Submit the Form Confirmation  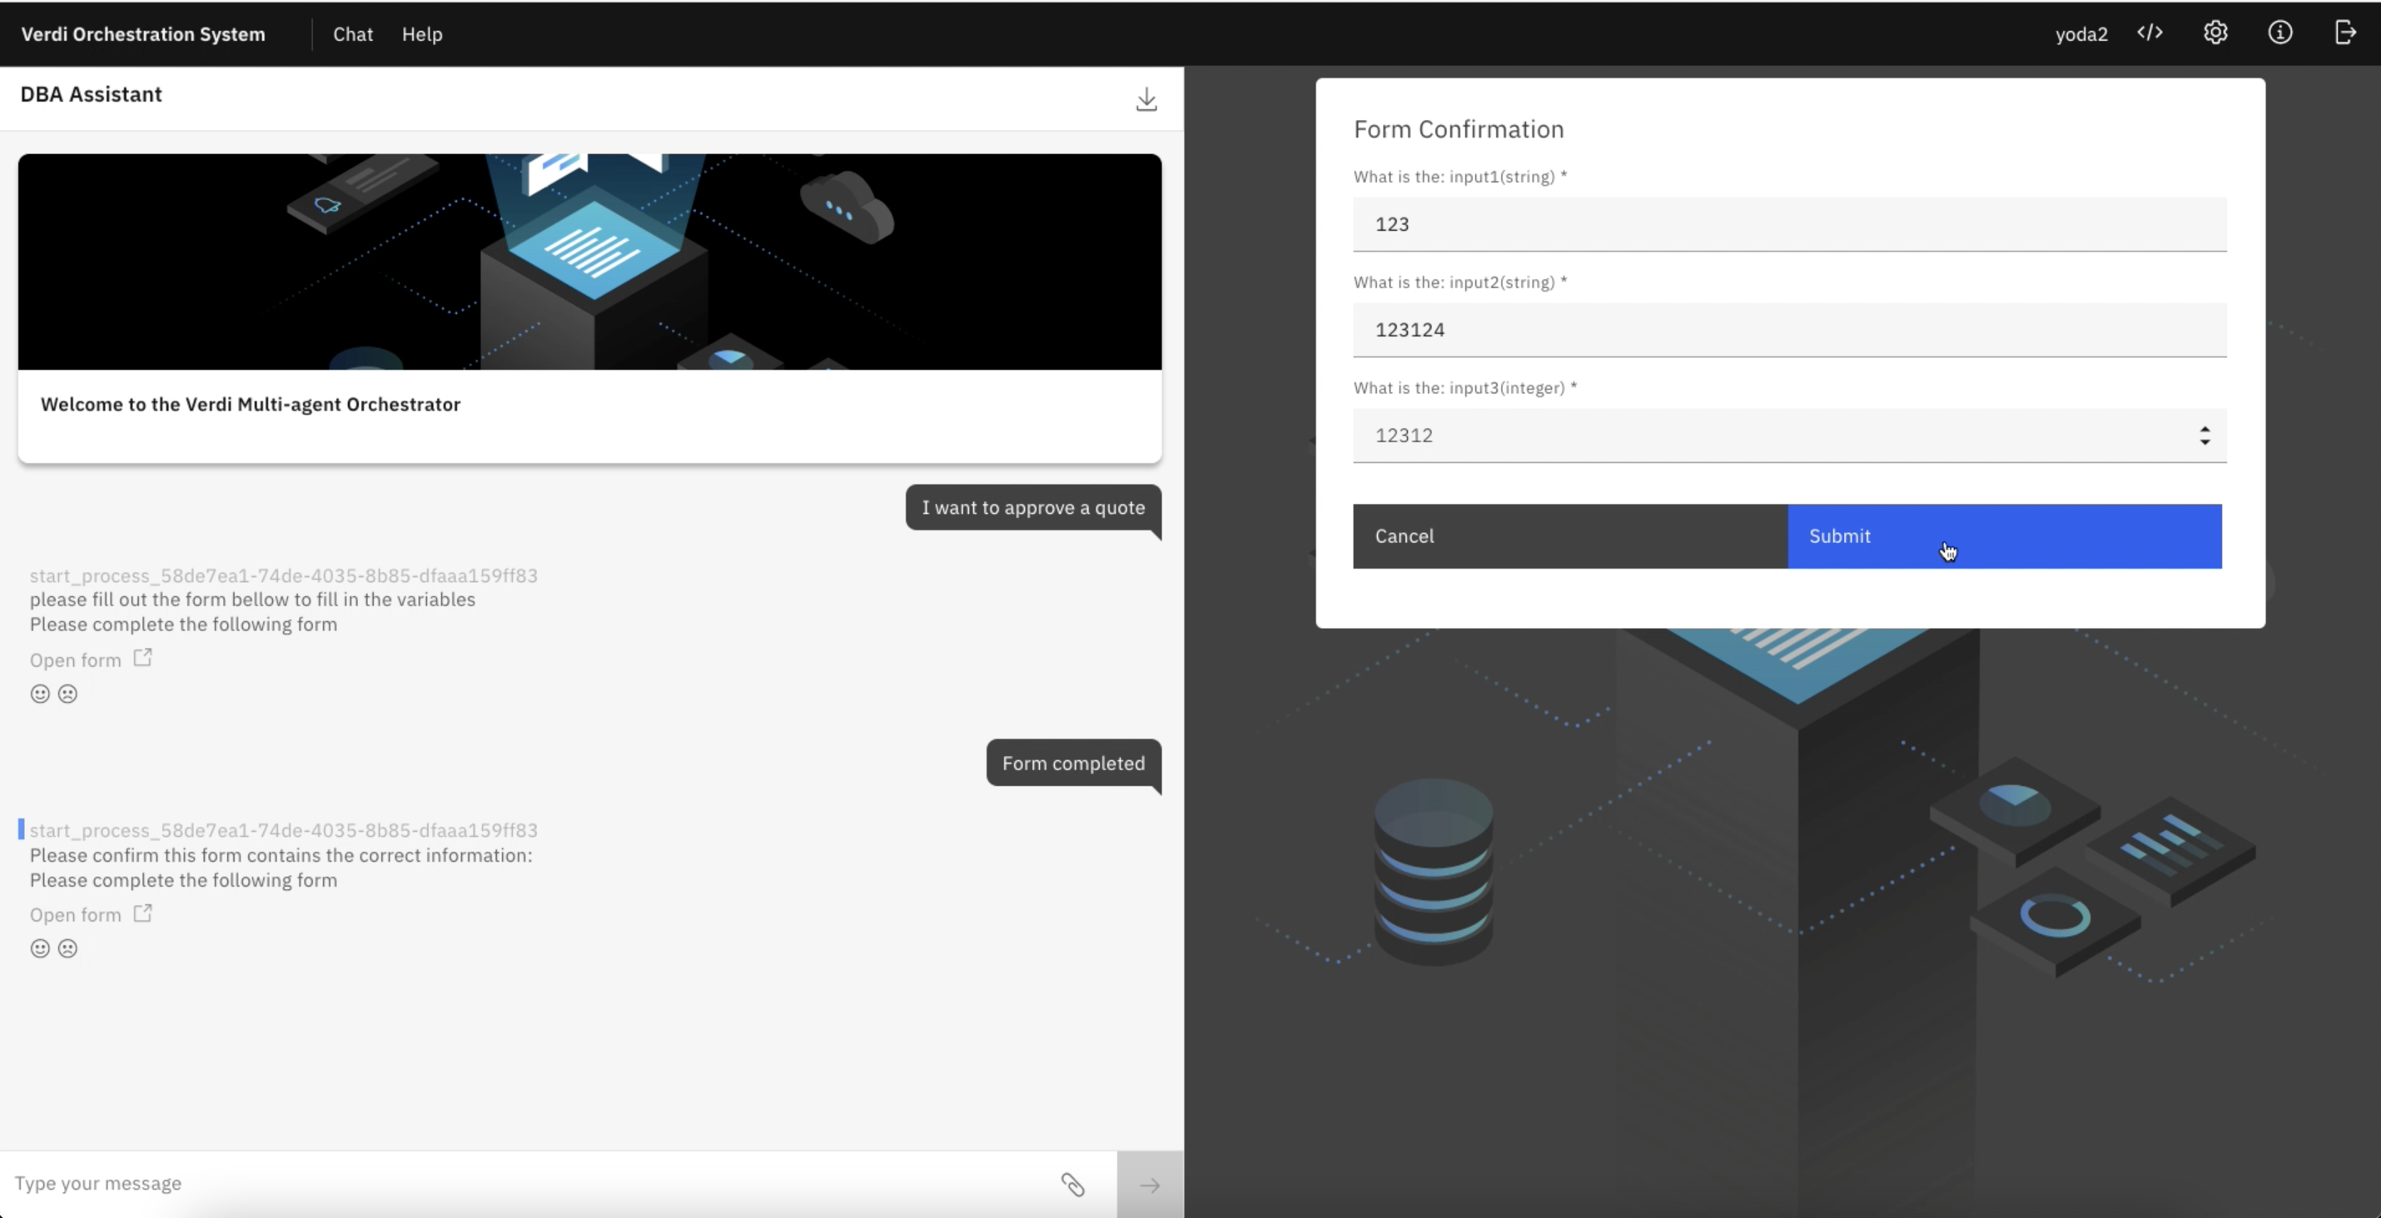click(2004, 536)
